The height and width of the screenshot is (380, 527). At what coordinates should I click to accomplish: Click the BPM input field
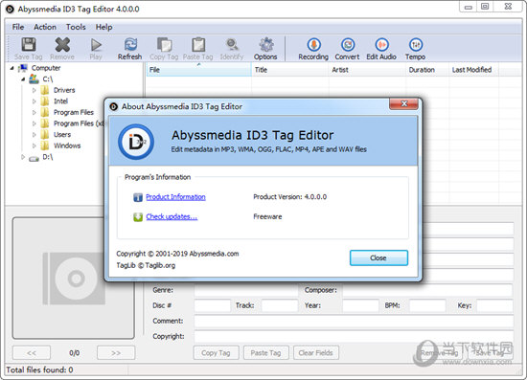coord(427,305)
